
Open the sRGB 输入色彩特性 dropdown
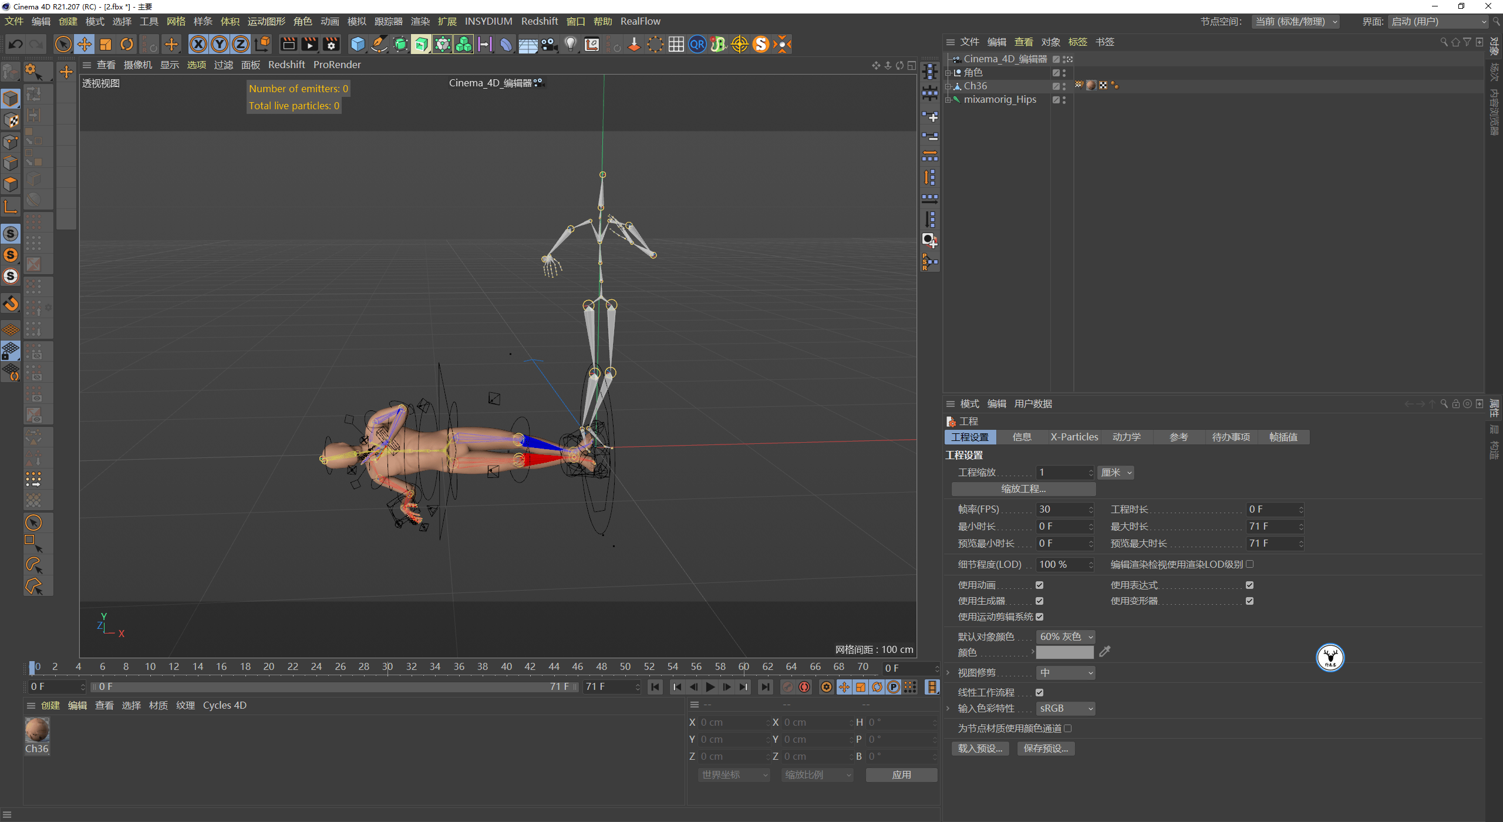[1065, 708]
